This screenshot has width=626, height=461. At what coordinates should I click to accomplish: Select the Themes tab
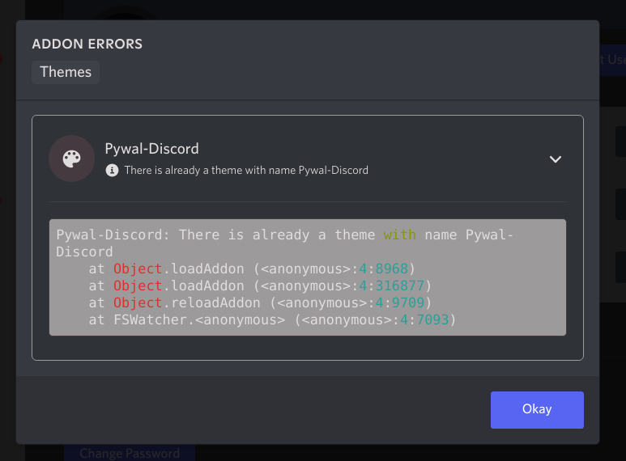pos(66,72)
